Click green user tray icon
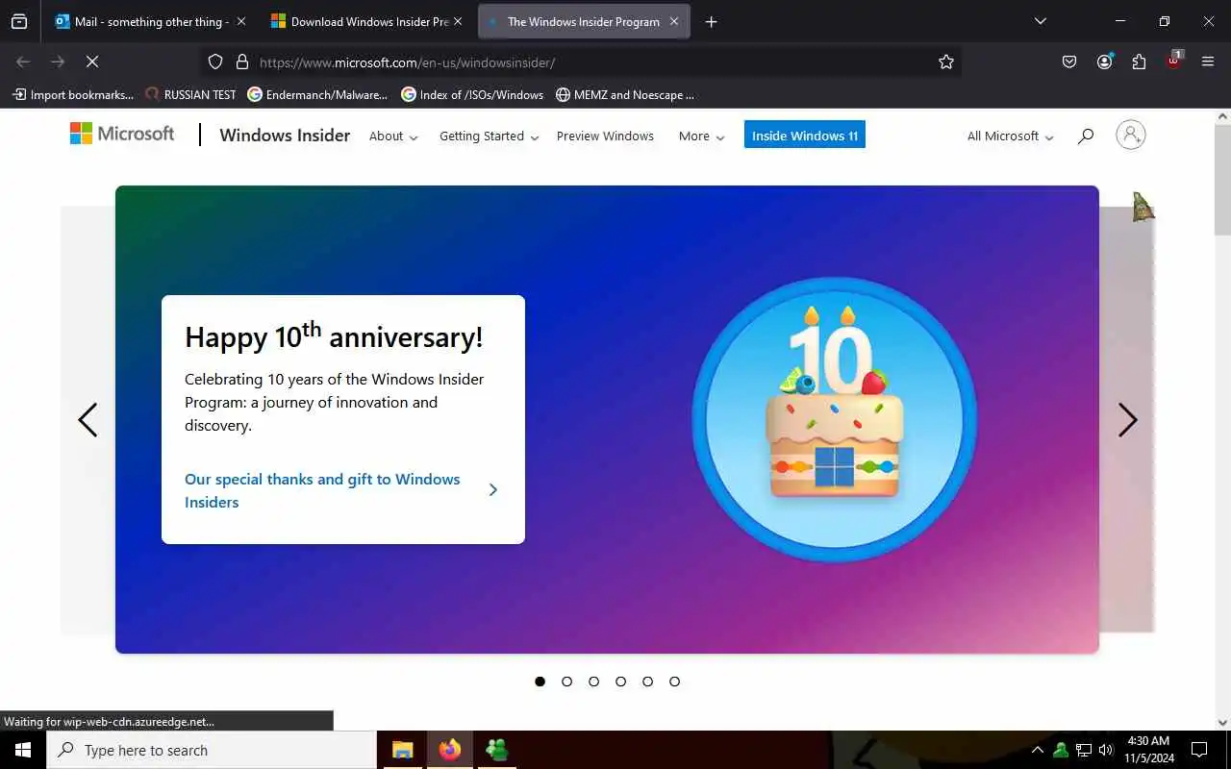Image resolution: width=1231 pixels, height=769 pixels. click(1061, 750)
